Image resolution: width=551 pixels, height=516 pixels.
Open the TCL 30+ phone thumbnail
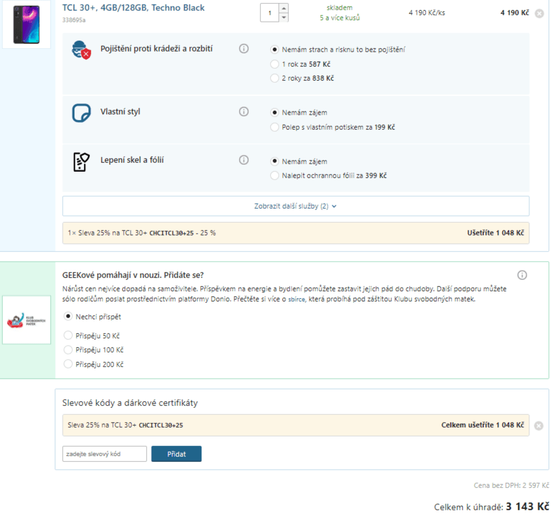(x=26, y=25)
